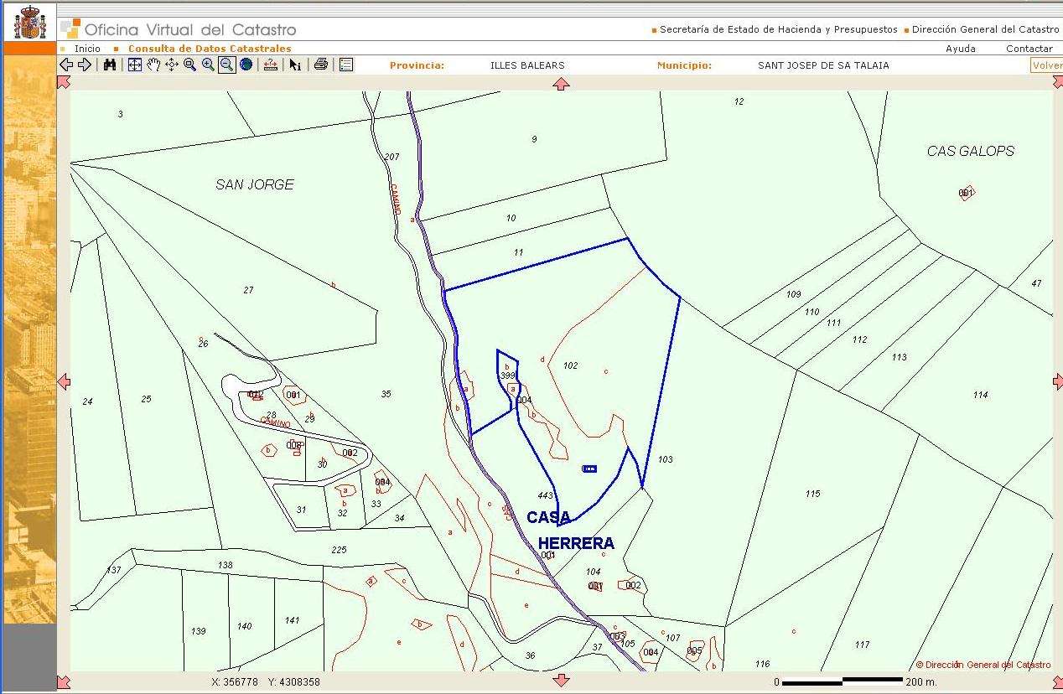Select the zoom window magnifier tool
The height and width of the screenshot is (694, 1063).
tap(189, 65)
